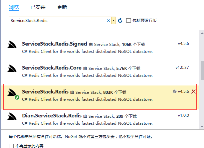Select the Dian.ServiceStack.Redis package icon
This screenshot has height=148, width=204.
click(x=12, y=116)
